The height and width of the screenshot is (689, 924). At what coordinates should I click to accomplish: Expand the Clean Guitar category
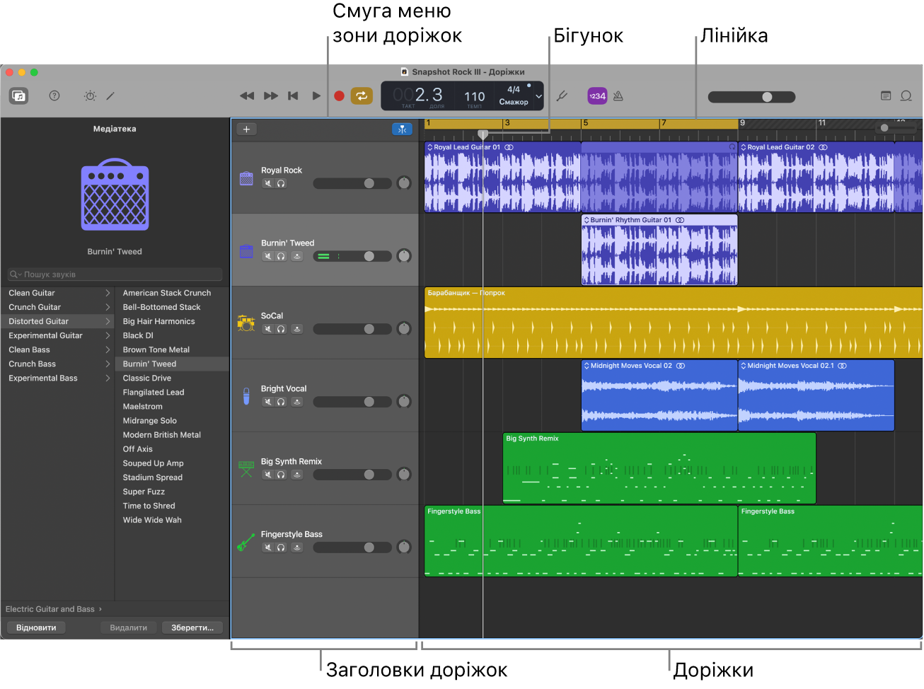(x=108, y=293)
